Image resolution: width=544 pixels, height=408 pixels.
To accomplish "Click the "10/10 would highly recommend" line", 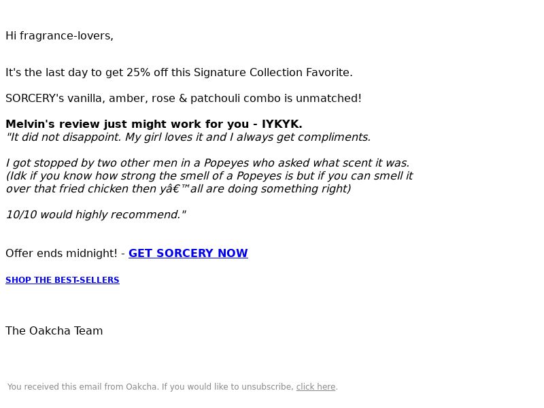I will 96,214.
